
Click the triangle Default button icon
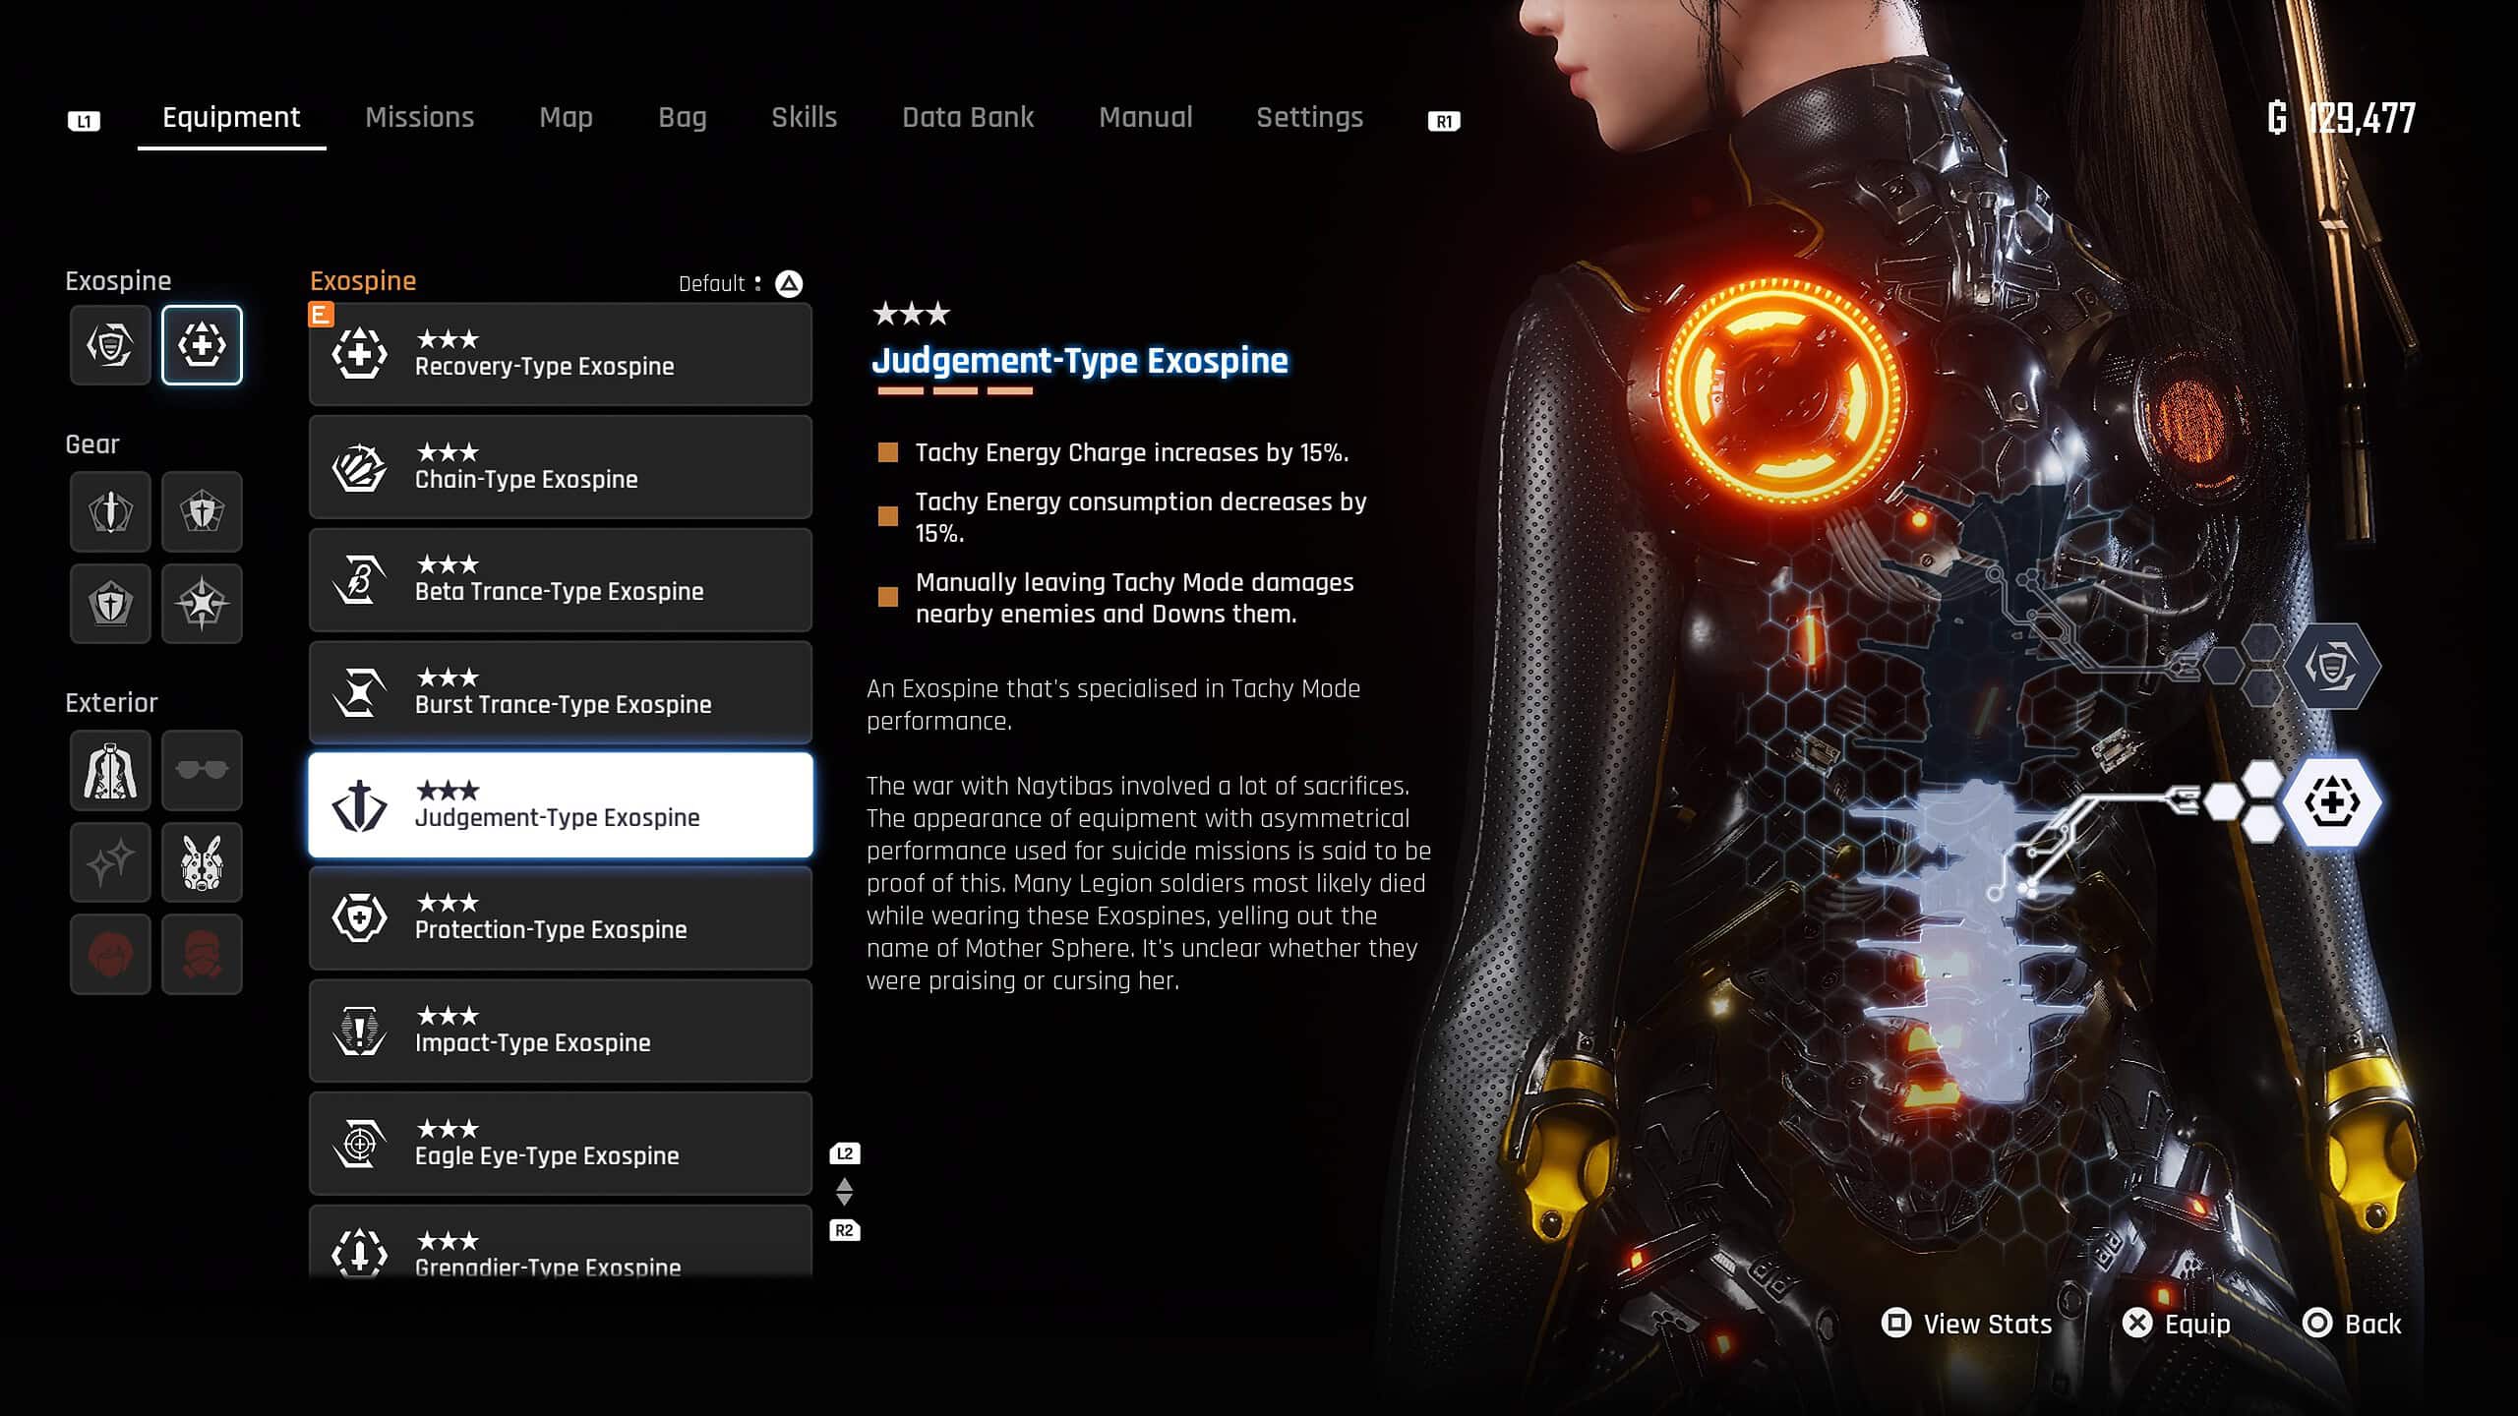(789, 284)
